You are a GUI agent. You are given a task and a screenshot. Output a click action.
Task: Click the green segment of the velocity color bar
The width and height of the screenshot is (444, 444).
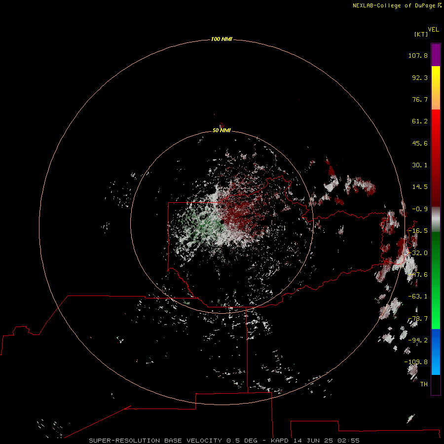[x=436, y=280]
